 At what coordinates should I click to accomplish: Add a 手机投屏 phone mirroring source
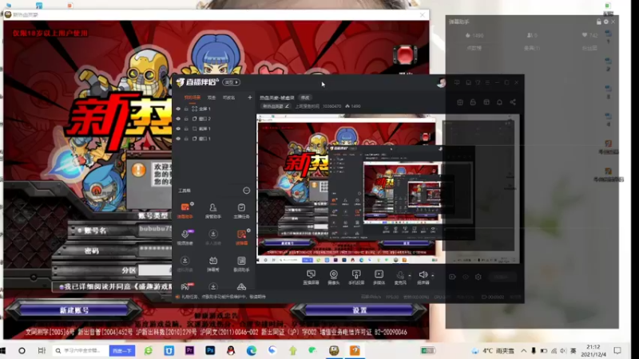356,277
